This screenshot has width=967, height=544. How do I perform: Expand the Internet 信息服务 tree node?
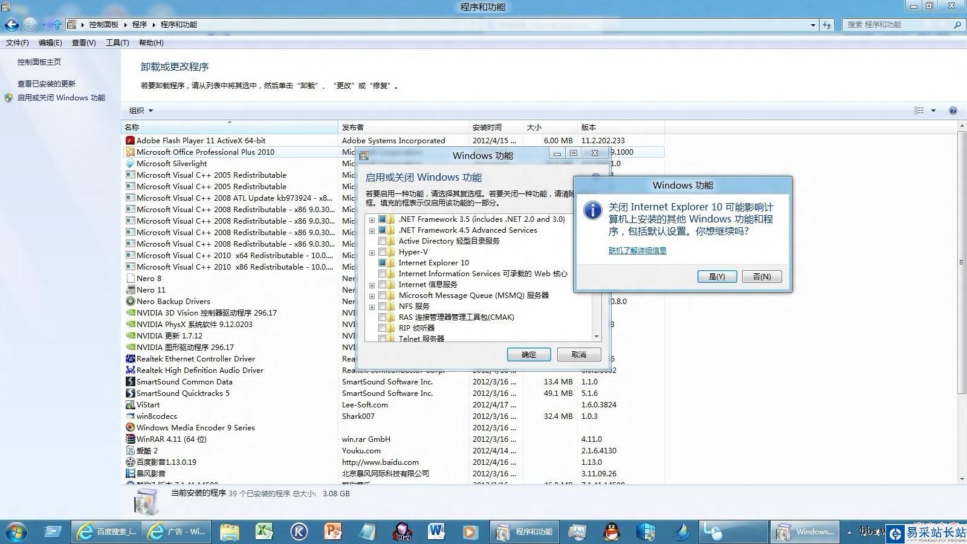click(372, 285)
